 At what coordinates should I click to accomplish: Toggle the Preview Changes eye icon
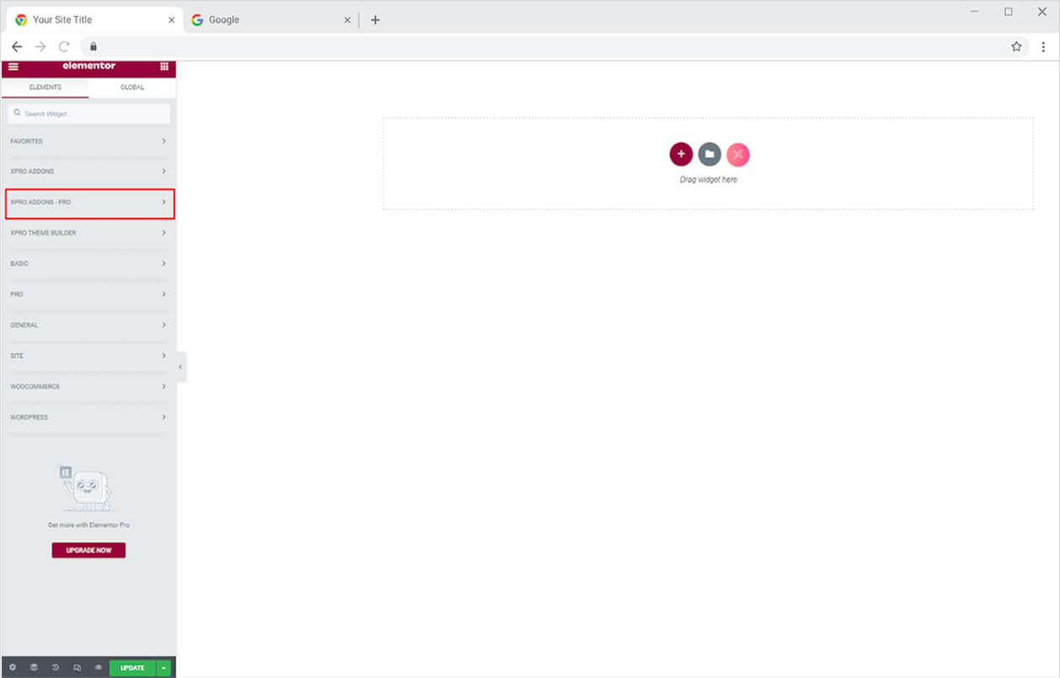[x=99, y=668]
